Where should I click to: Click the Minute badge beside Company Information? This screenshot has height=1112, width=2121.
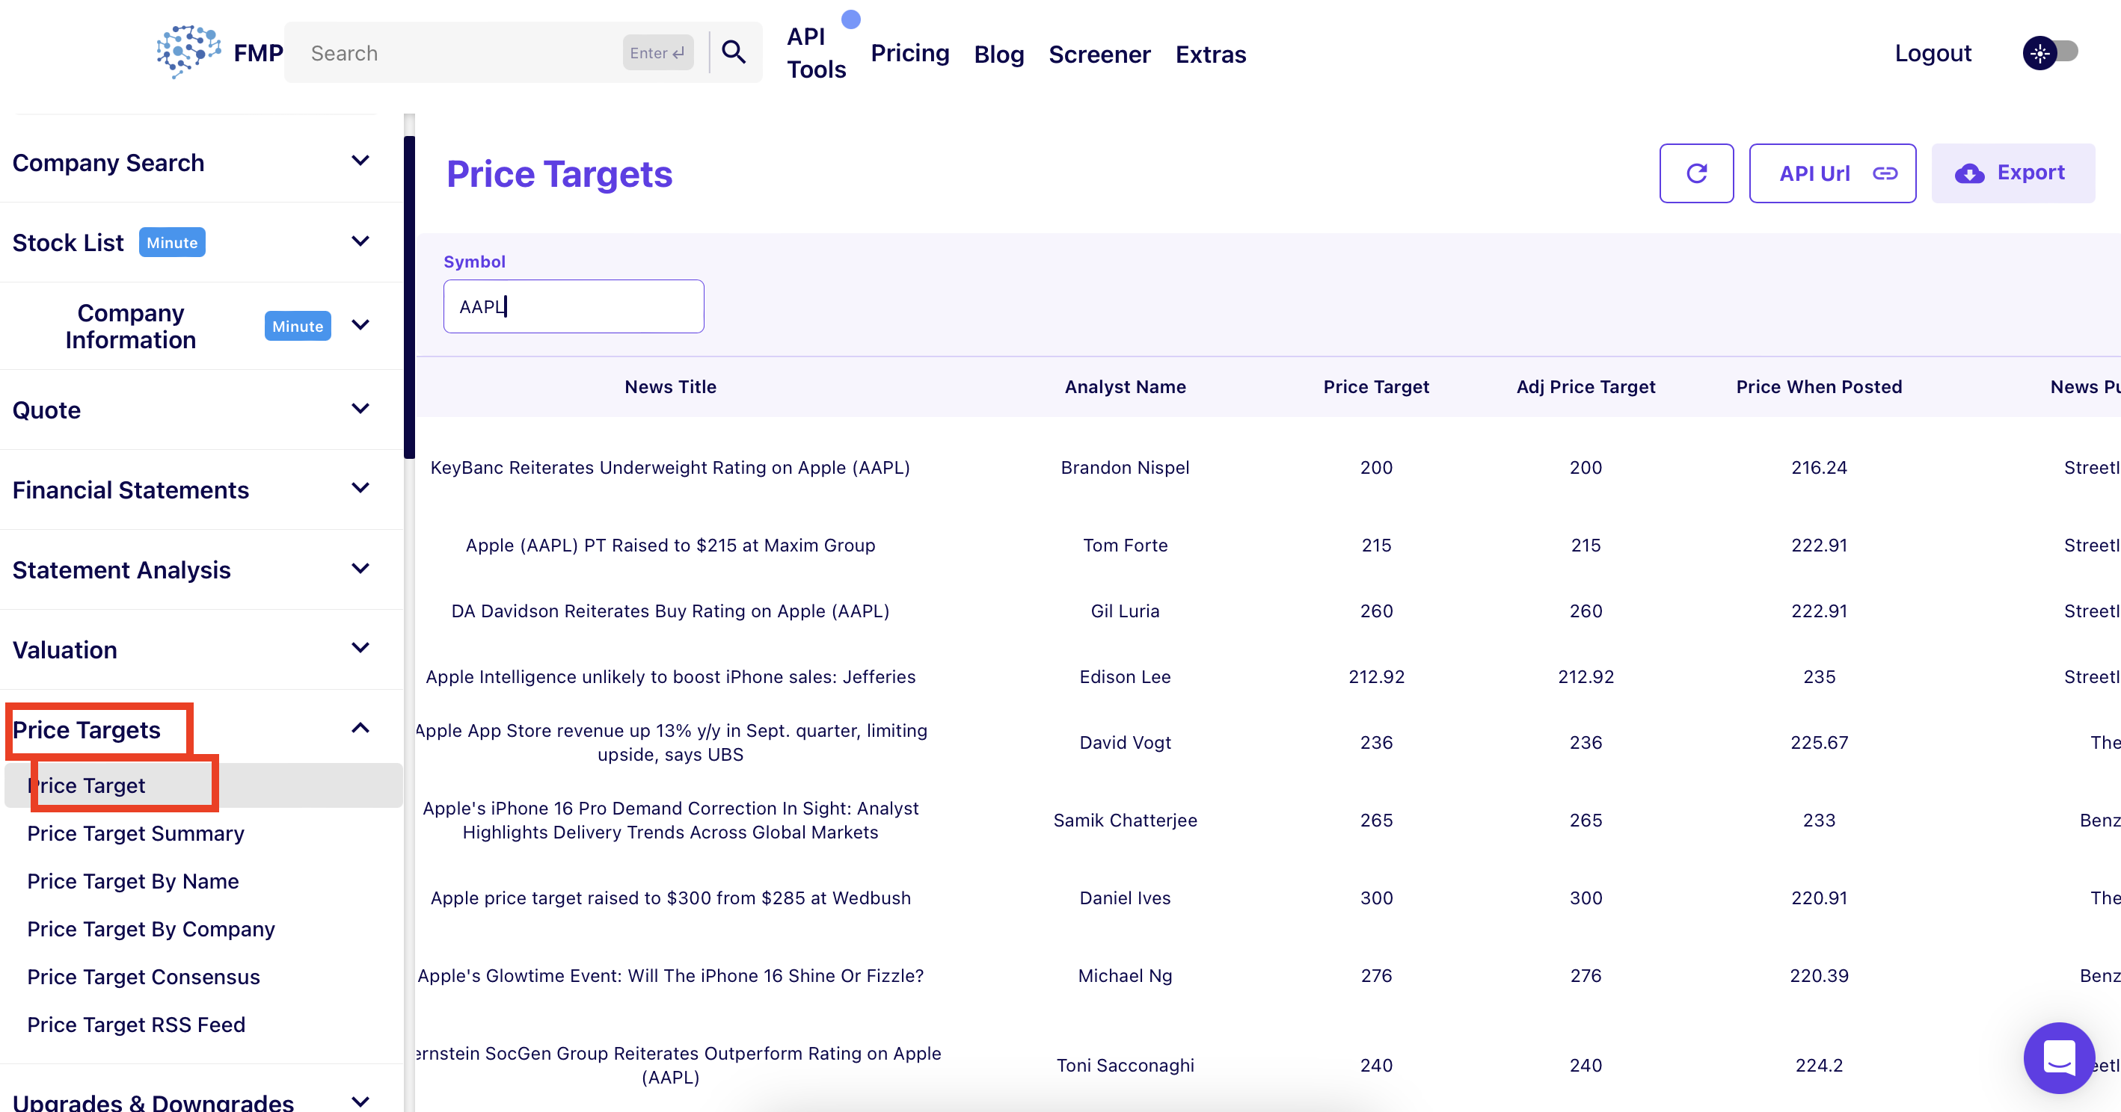(297, 326)
